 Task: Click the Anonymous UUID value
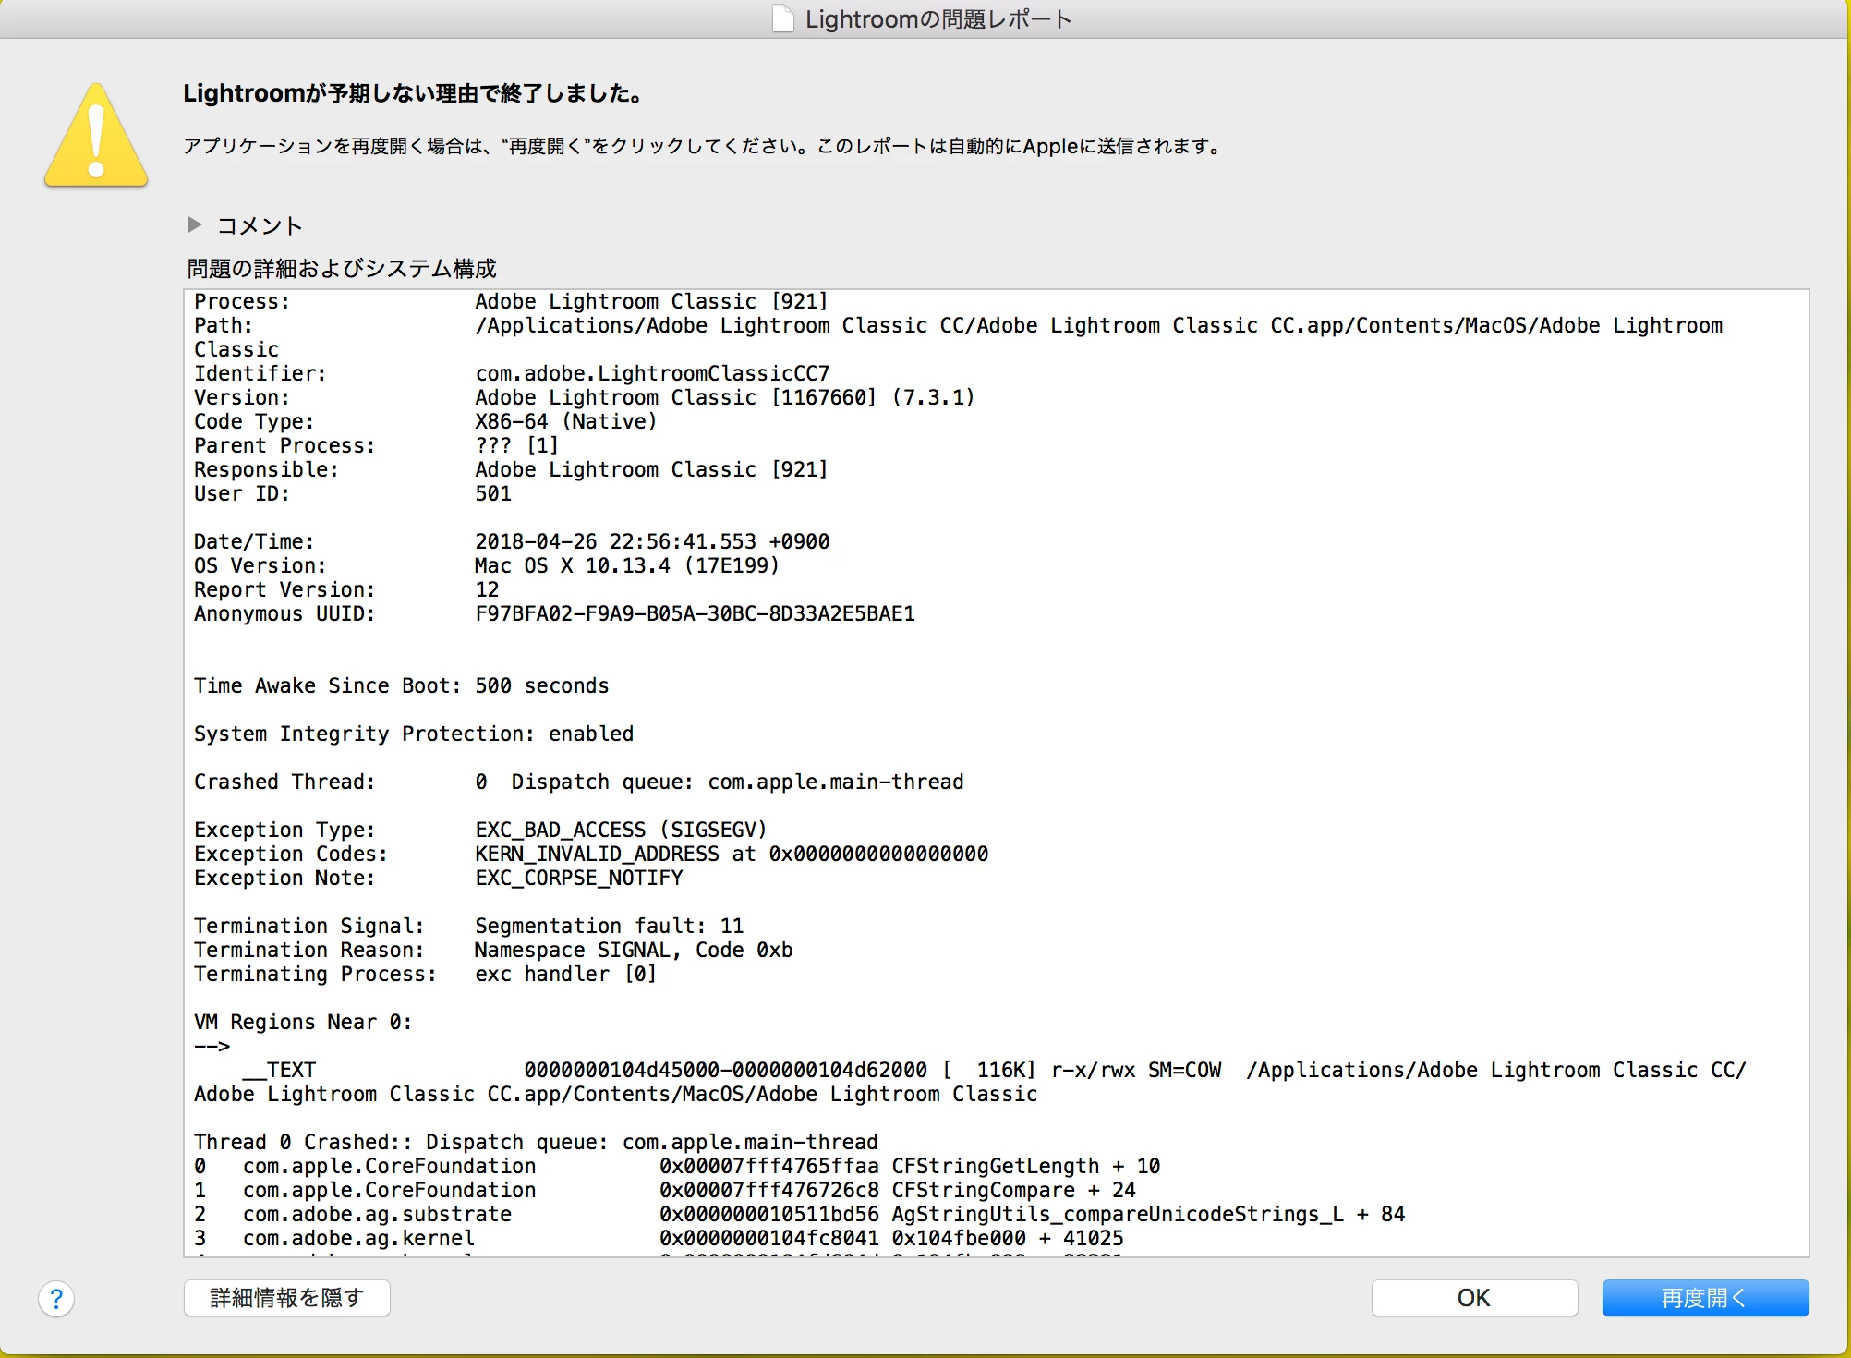click(x=695, y=613)
